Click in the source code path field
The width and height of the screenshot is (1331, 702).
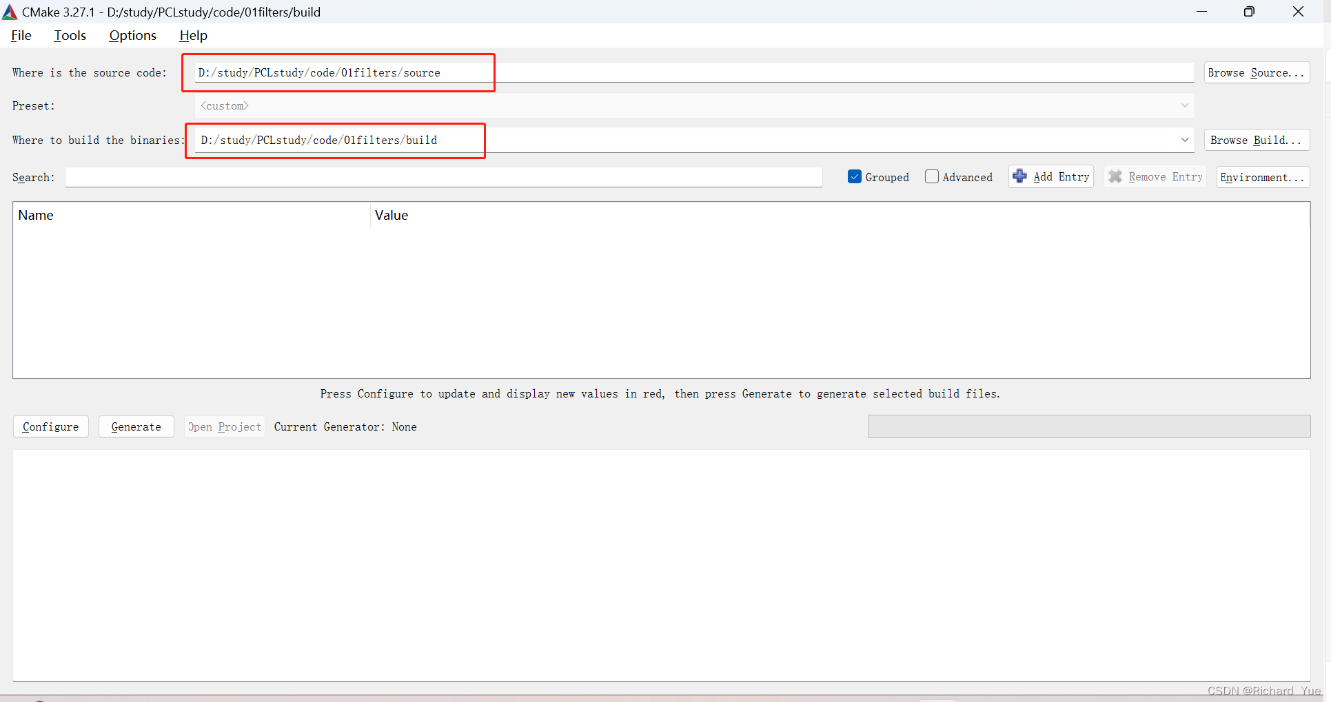click(x=694, y=72)
